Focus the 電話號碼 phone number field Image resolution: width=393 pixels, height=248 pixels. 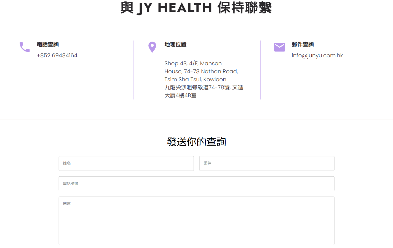(x=197, y=184)
